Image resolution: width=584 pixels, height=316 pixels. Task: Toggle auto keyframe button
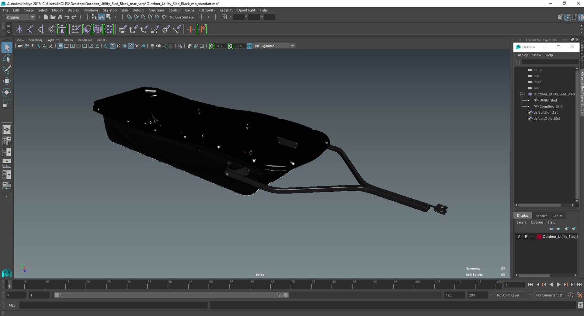[x=571, y=295]
